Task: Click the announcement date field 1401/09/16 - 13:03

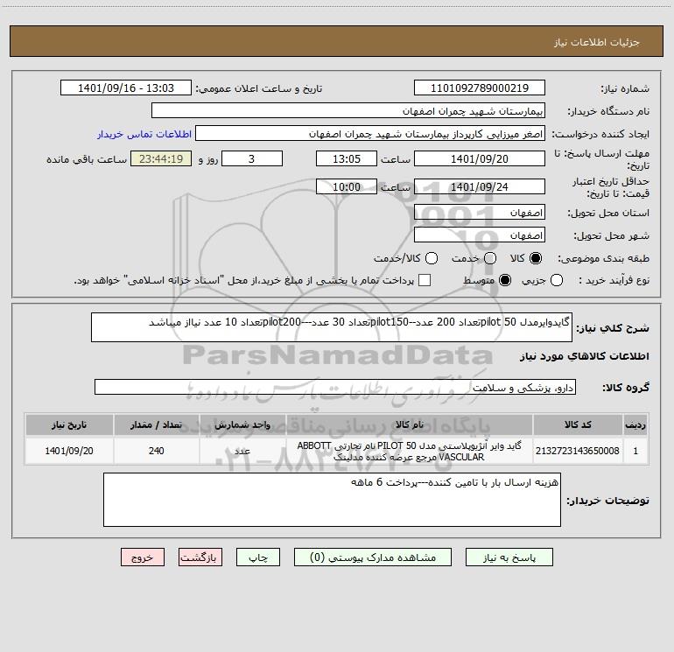Action: click(126, 88)
